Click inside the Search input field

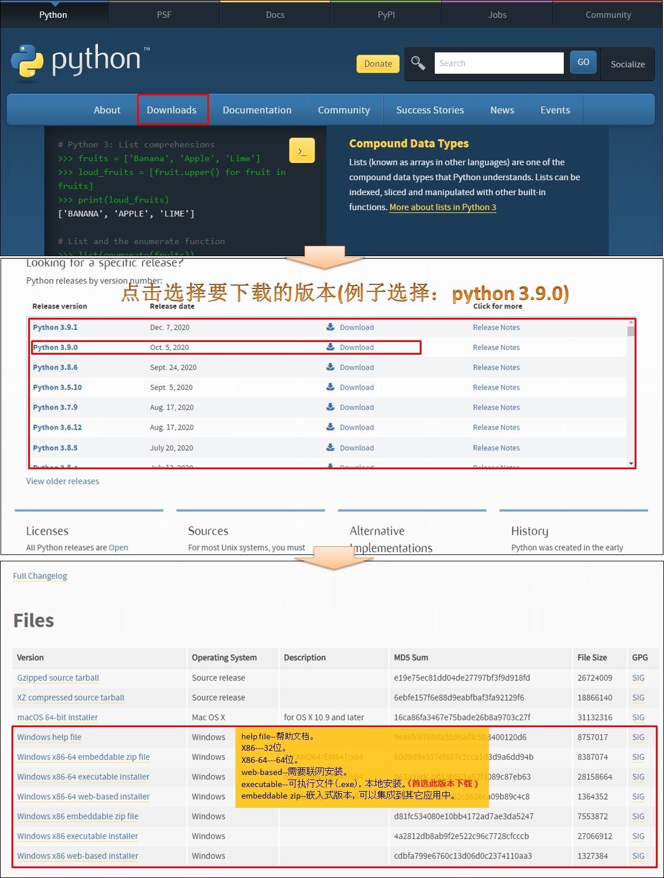[x=499, y=63]
